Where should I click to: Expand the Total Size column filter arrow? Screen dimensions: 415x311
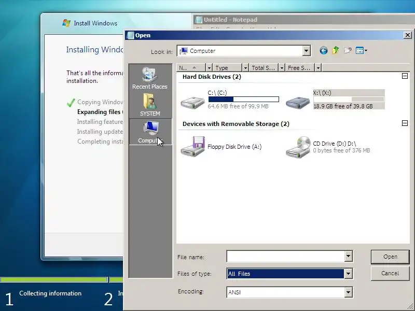click(x=282, y=68)
